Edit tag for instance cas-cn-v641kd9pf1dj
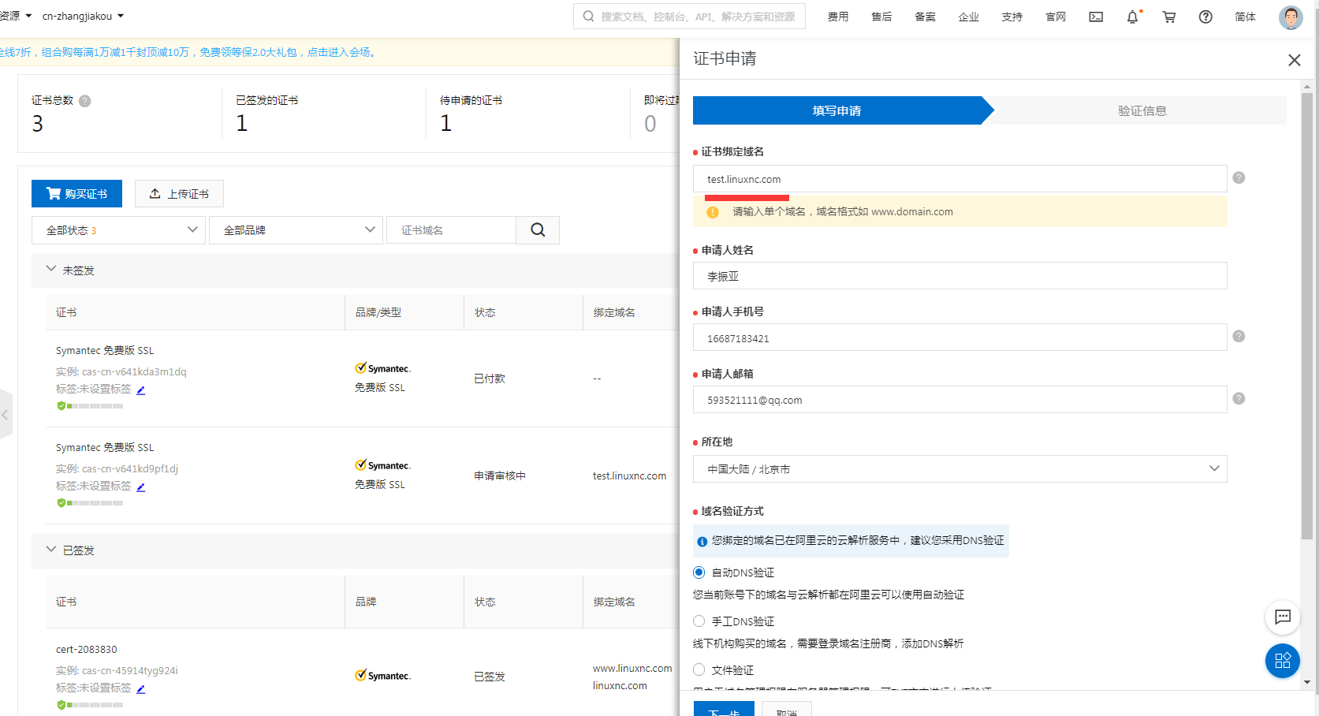This screenshot has height=716, width=1319. (x=140, y=487)
